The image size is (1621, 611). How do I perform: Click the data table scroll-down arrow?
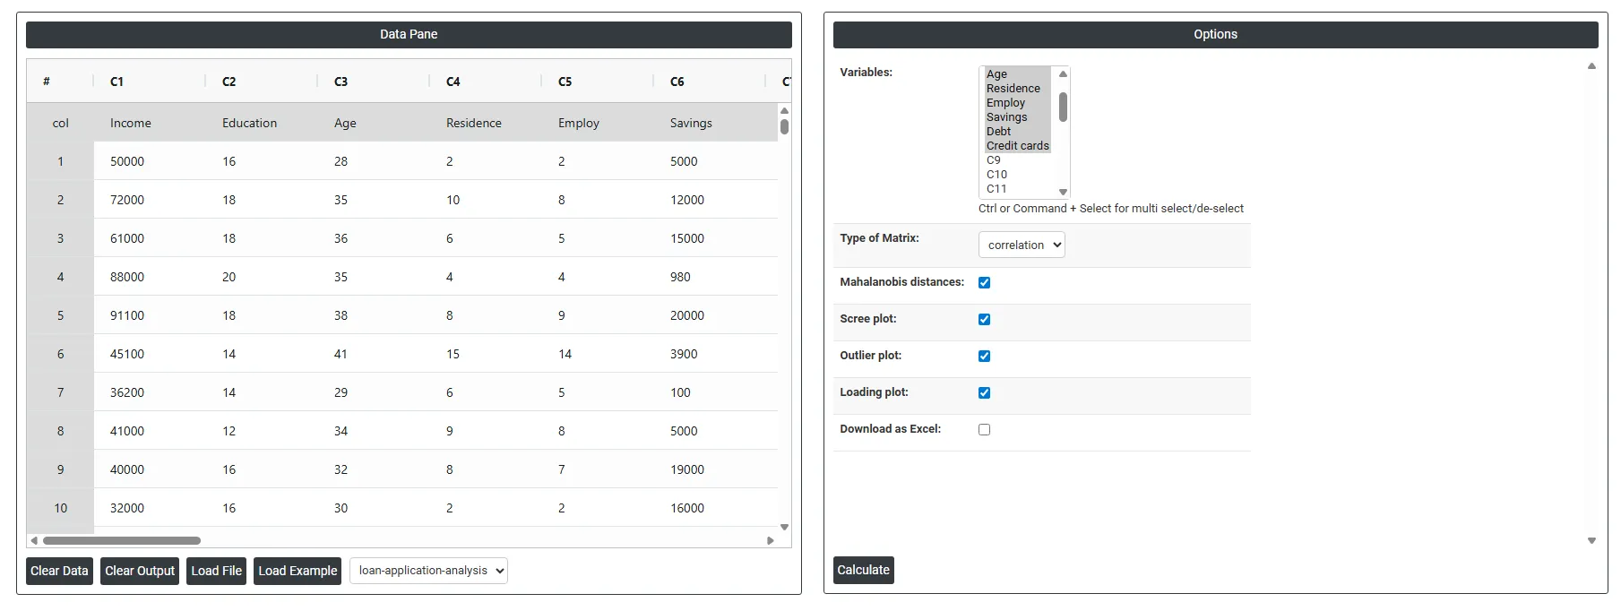pyautogui.click(x=784, y=528)
